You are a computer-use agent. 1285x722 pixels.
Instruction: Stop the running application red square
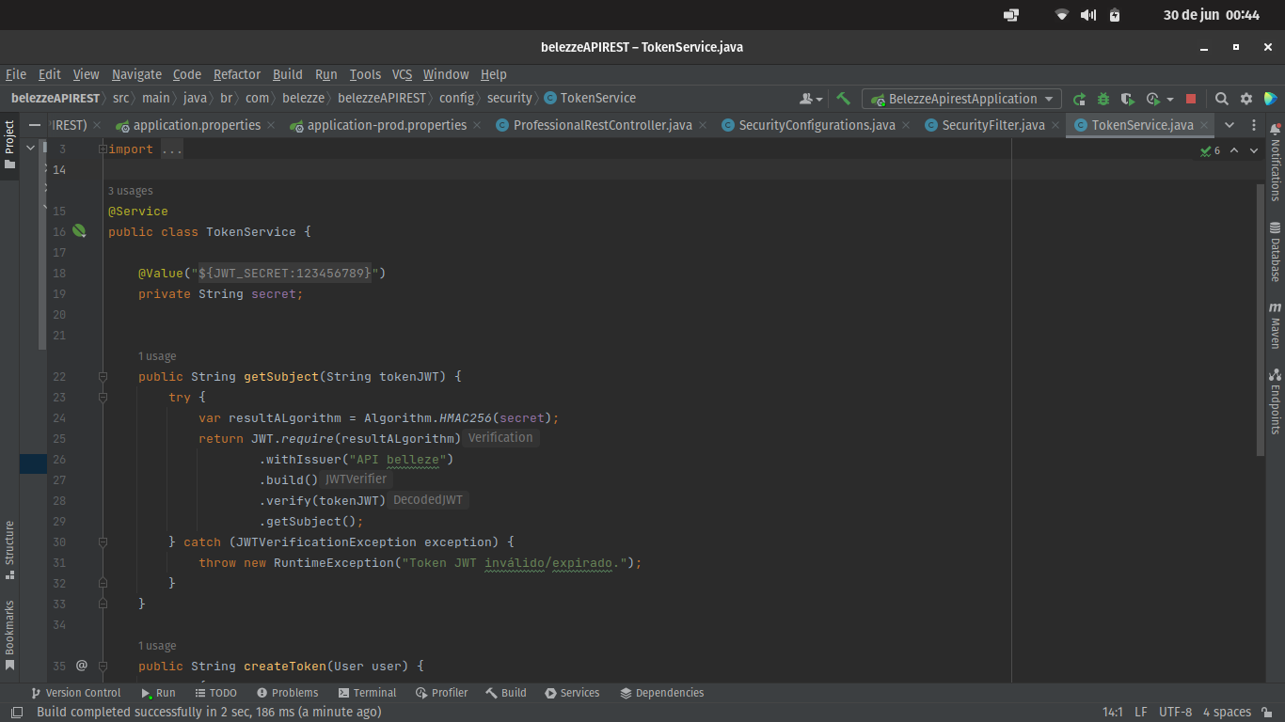pos(1191,99)
